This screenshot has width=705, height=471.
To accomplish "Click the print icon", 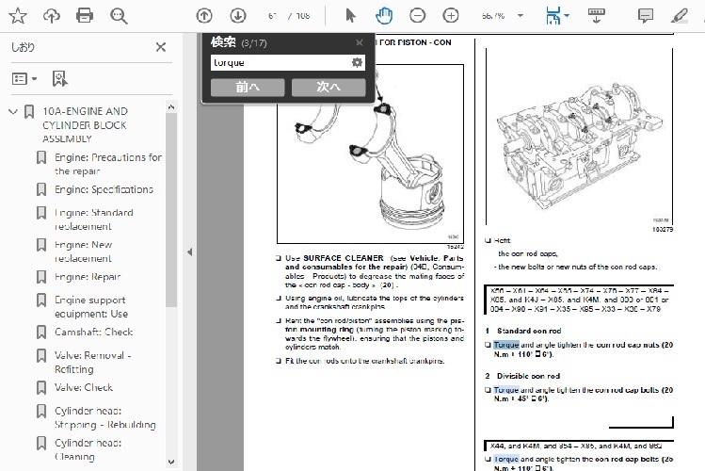I will (85, 16).
